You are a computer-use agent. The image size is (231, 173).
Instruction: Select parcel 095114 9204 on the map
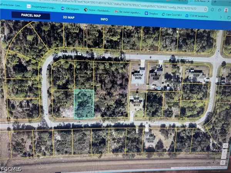tap(82, 141)
